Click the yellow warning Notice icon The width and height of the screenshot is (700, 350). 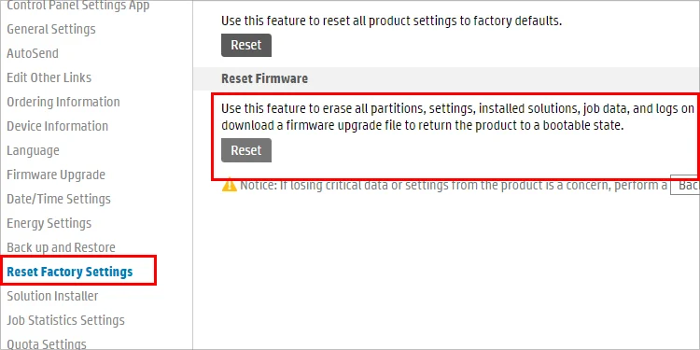[x=229, y=185]
